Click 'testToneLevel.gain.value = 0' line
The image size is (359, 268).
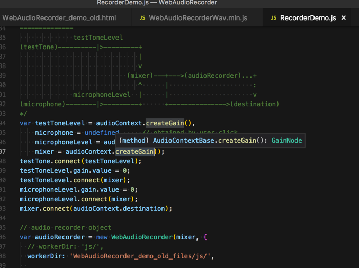(75, 171)
